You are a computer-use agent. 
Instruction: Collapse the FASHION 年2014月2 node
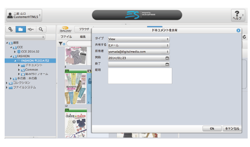click(15, 61)
